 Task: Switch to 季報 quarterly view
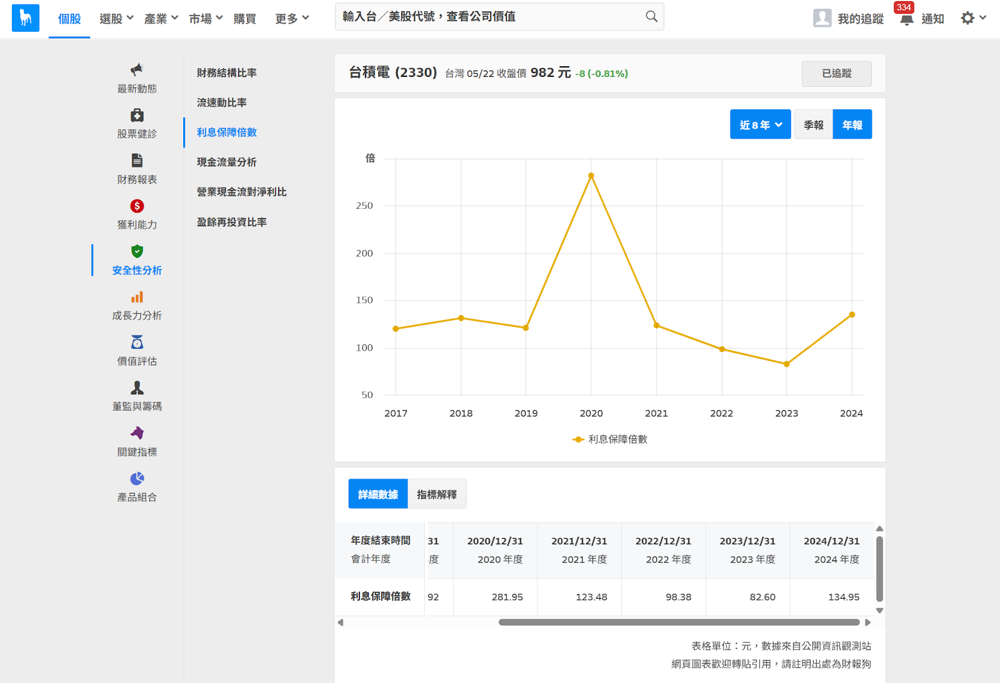[x=813, y=124]
